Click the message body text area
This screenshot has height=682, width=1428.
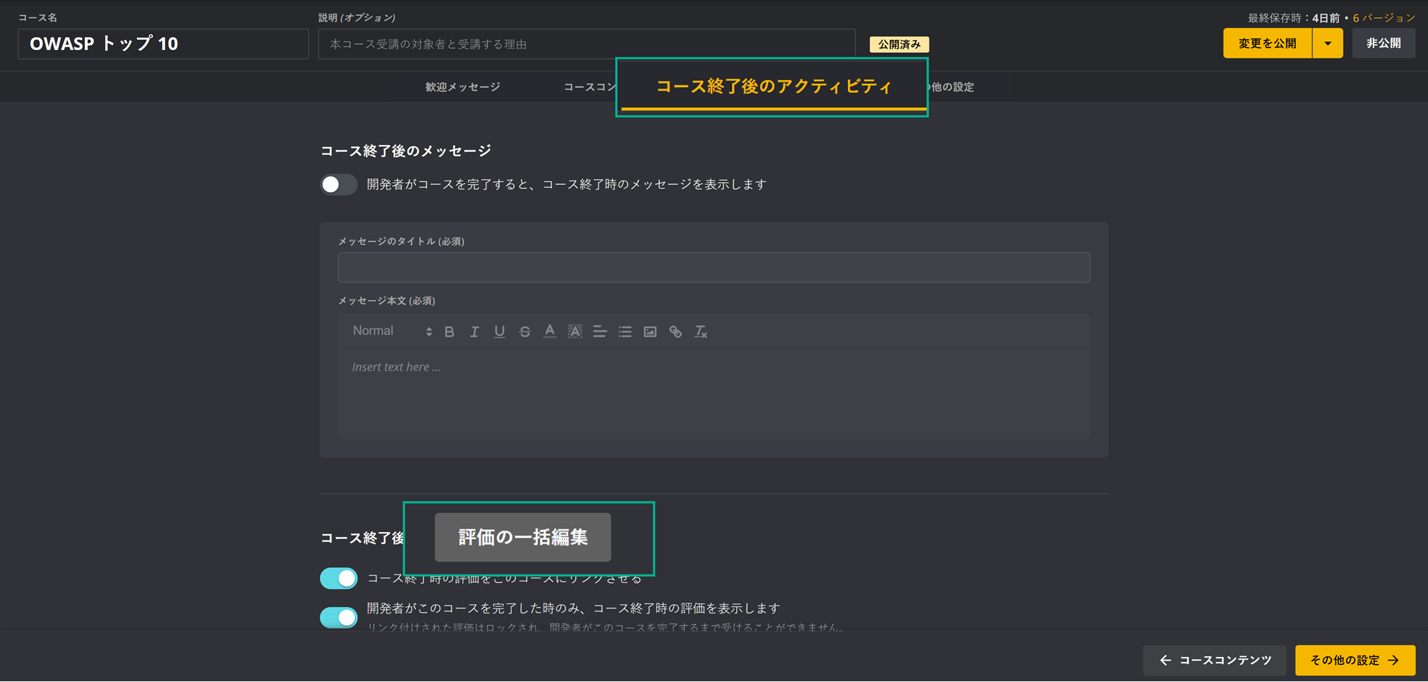point(714,393)
